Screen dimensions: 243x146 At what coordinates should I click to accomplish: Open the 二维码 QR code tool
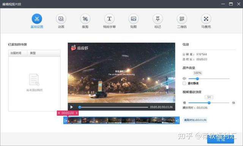click(x=182, y=19)
